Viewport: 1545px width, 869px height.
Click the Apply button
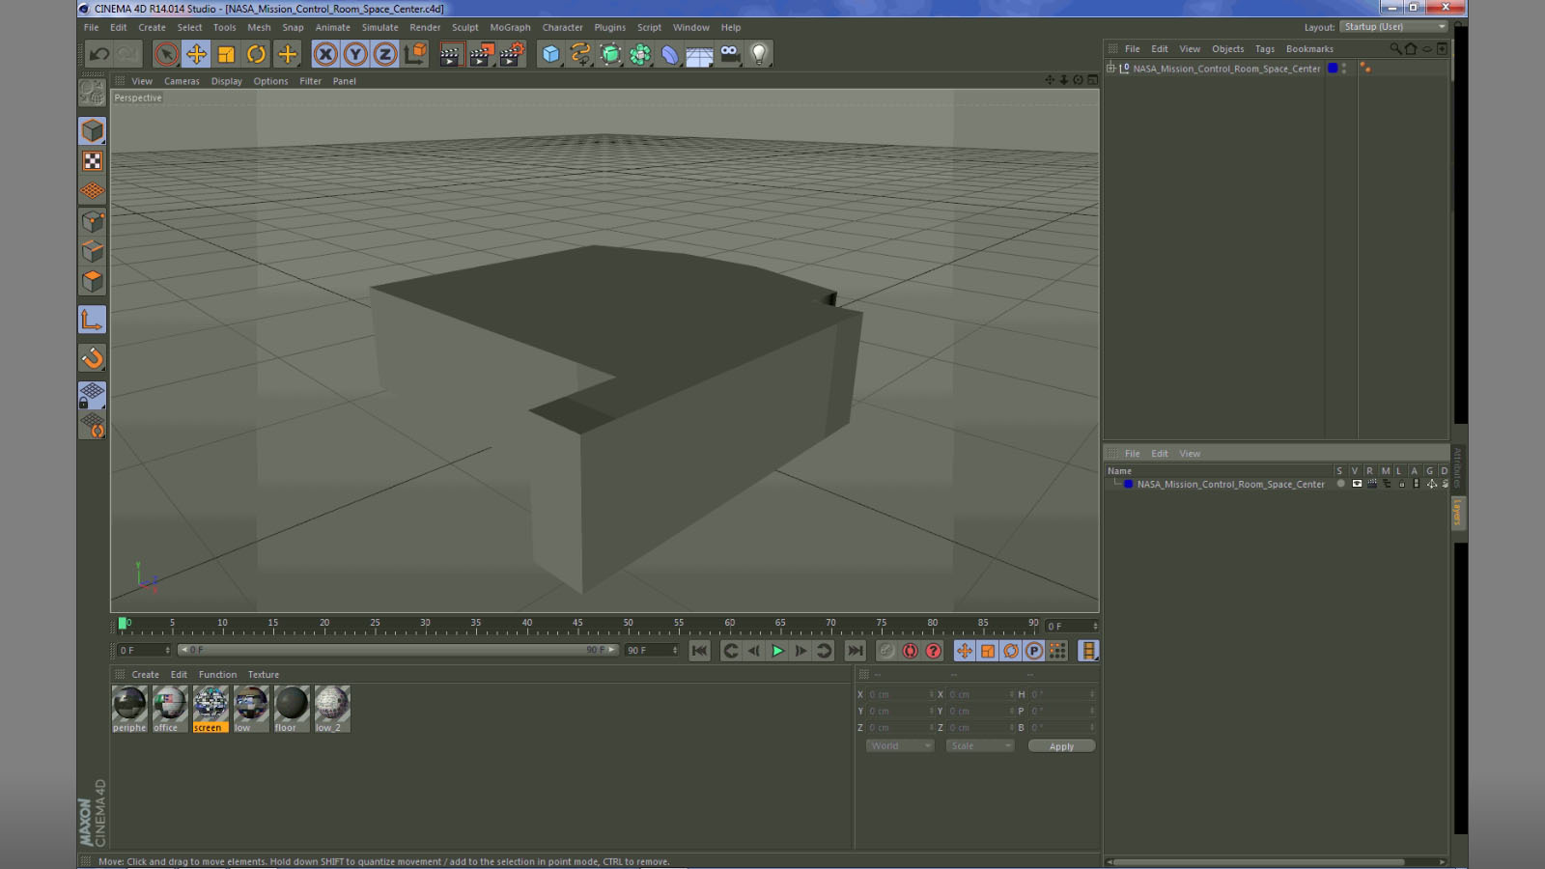(1061, 746)
